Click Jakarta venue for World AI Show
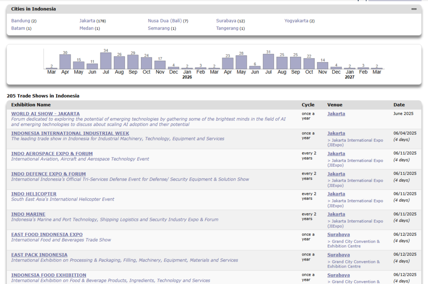Screen dimensions: 428x284 336,114
